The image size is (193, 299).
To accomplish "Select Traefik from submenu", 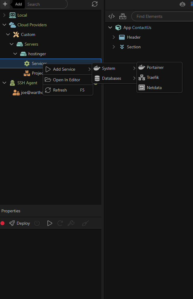I will coord(159,77).
